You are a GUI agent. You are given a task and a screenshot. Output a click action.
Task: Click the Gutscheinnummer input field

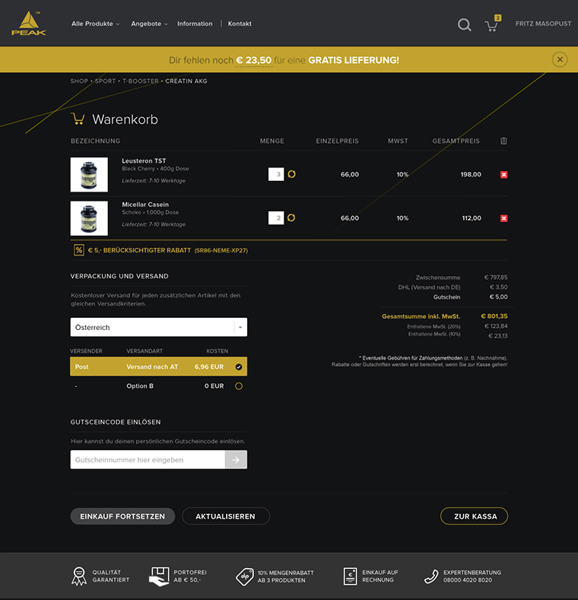[x=148, y=459]
